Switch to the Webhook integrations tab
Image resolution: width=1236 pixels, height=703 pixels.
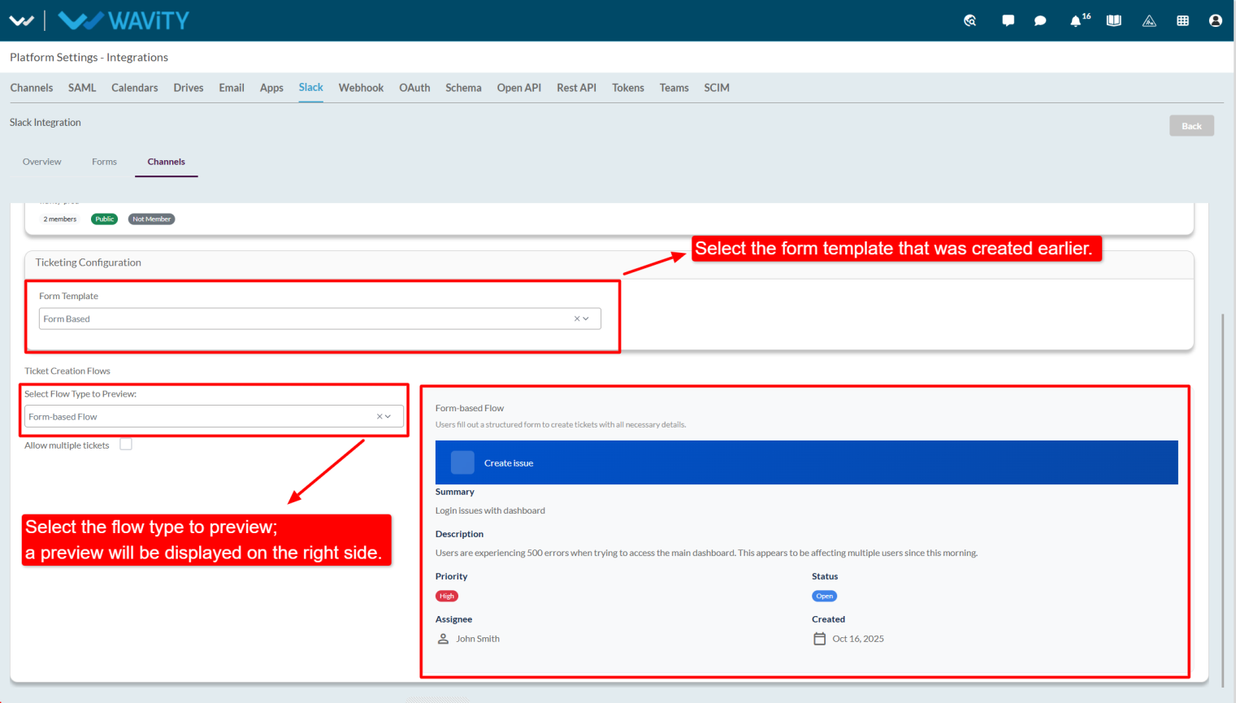tap(361, 88)
